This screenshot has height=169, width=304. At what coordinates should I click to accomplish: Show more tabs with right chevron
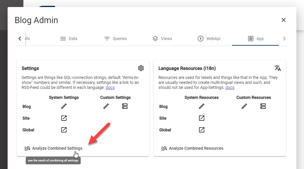click(x=284, y=39)
